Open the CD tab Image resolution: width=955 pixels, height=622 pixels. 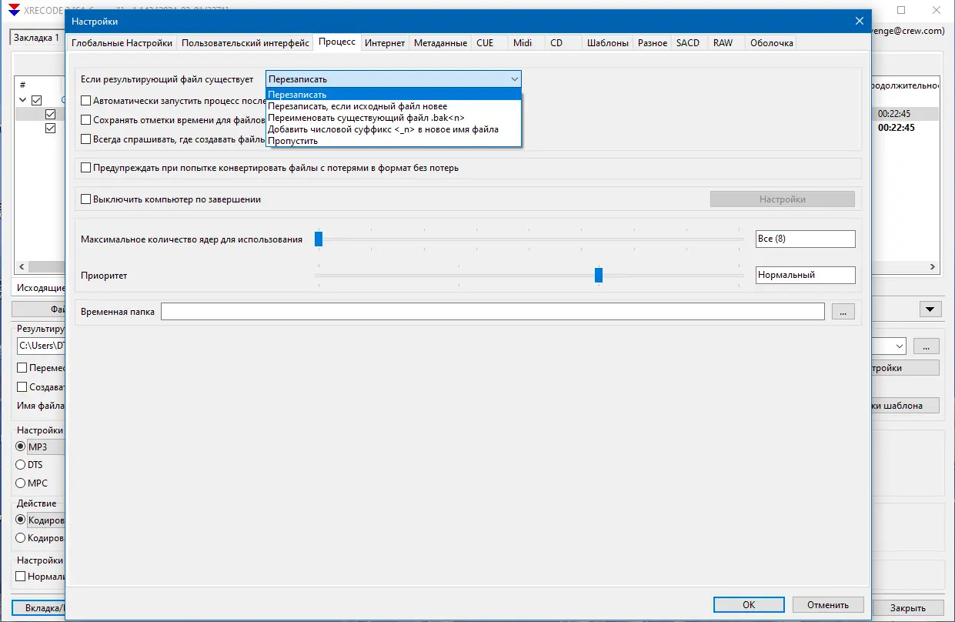pyautogui.click(x=556, y=43)
